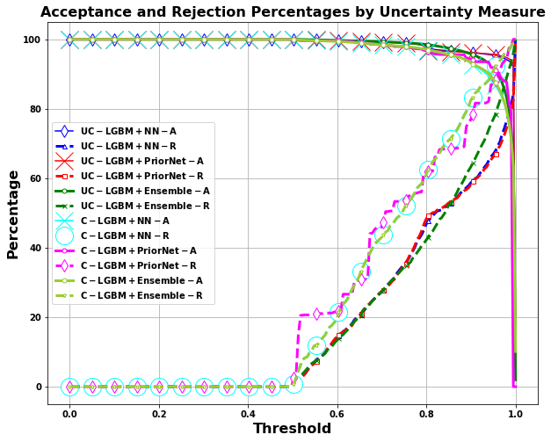
Task: Click legend entry 'UC − LGBM + PriorNet − R'
Action: coord(142,176)
